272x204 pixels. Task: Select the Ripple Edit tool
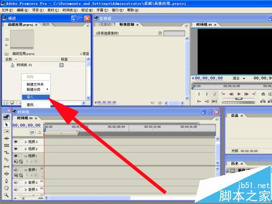tap(7, 139)
